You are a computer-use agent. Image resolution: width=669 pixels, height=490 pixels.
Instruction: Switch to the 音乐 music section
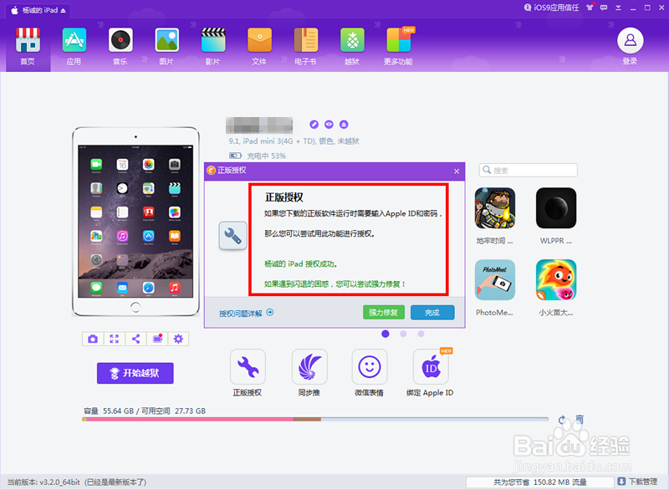[120, 47]
